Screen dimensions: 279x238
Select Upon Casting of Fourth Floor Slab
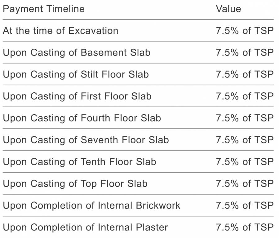pyautogui.click(x=82, y=118)
